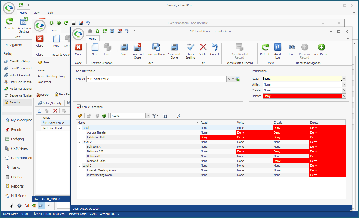Select the Setup/Security tab in Security Role
Viewport: 359px width, 218px height.
click(50, 103)
